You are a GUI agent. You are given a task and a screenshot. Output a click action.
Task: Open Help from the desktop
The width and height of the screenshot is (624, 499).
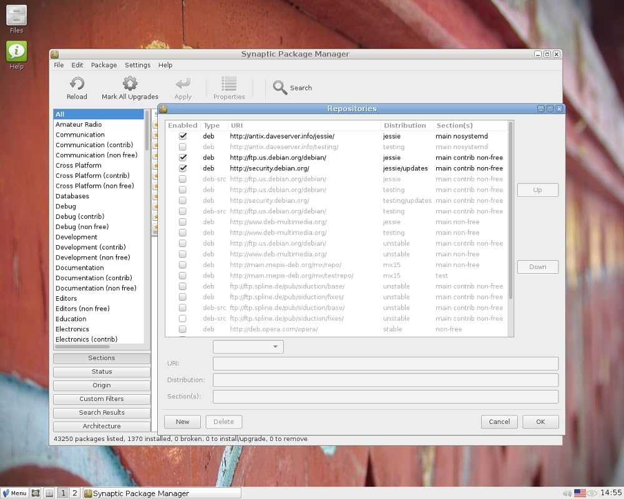click(16, 50)
